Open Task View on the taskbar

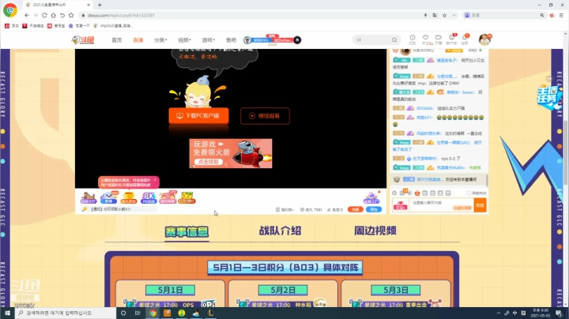click(138, 313)
